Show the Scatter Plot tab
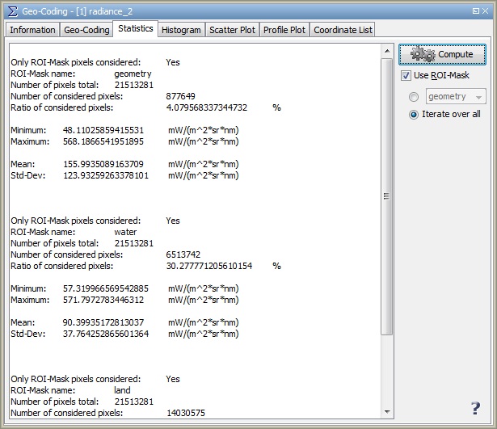Image resolution: width=497 pixels, height=429 pixels. tap(232, 30)
